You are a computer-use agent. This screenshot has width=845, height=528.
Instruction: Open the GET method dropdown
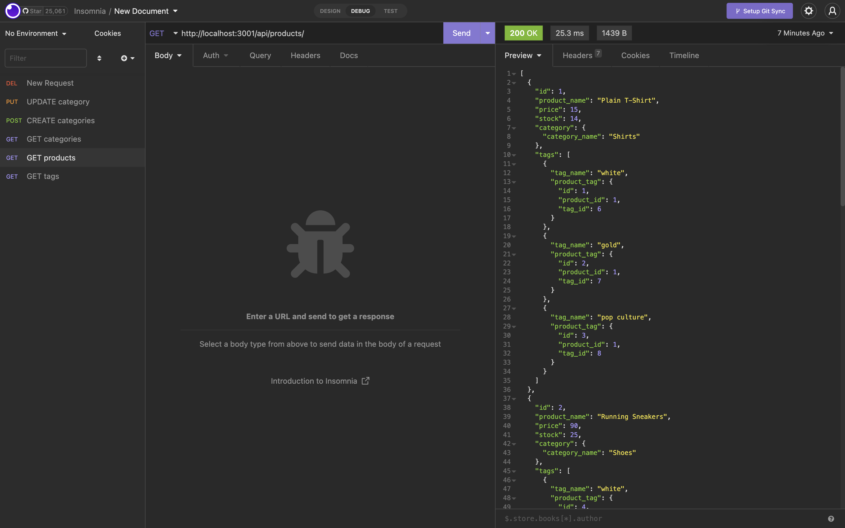point(163,33)
